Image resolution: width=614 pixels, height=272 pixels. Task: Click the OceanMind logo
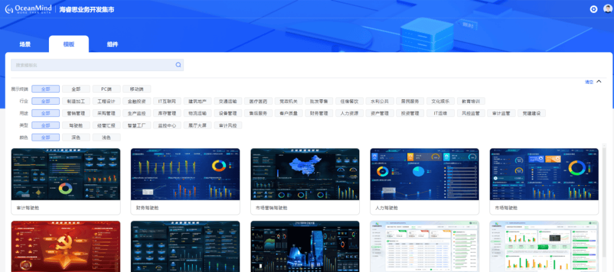[28, 10]
